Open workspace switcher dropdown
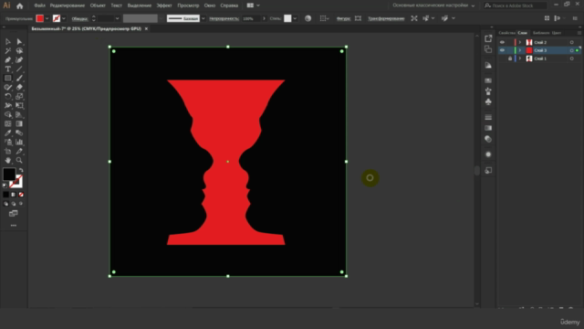Image resolution: width=584 pixels, height=329 pixels. point(433,5)
